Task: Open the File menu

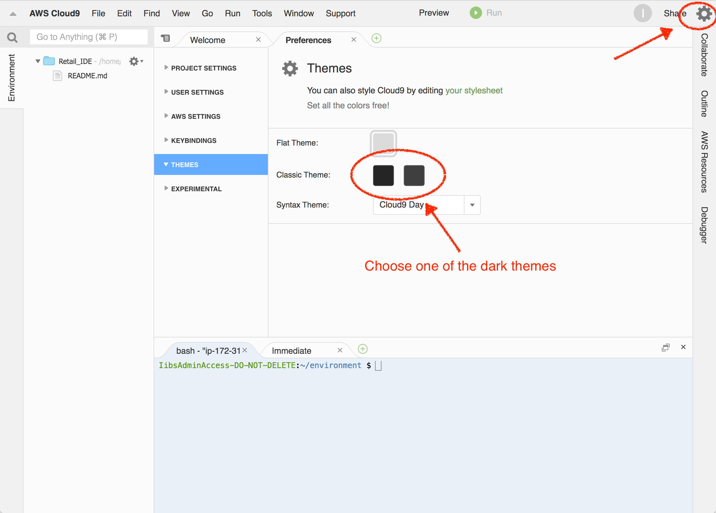Action: (x=98, y=13)
